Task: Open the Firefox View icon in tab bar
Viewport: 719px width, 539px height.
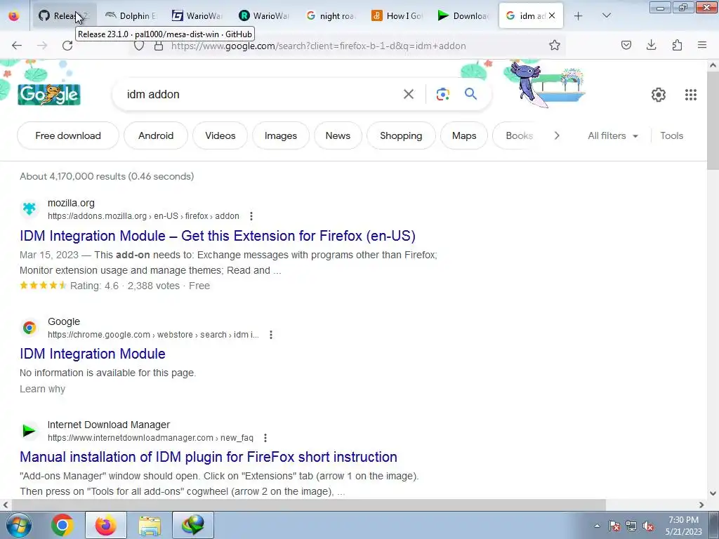Action: point(14,15)
